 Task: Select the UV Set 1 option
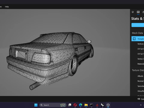[x=141, y=54]
